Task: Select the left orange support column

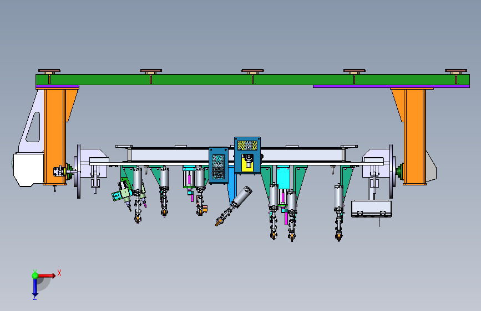Action: pyautogui.click(x=55, y=137)
